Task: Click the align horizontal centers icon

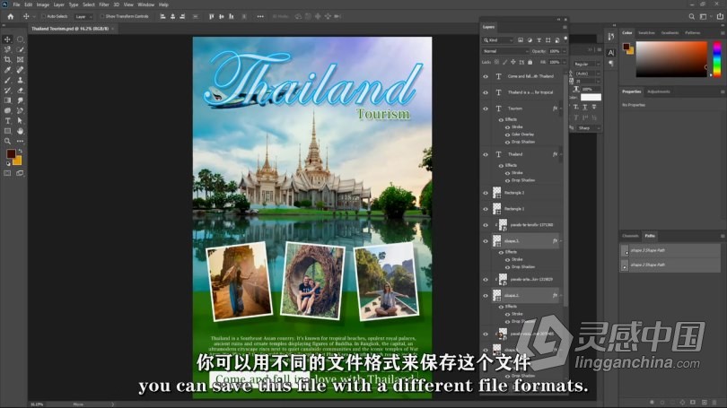Action: [x=172, y=16]
